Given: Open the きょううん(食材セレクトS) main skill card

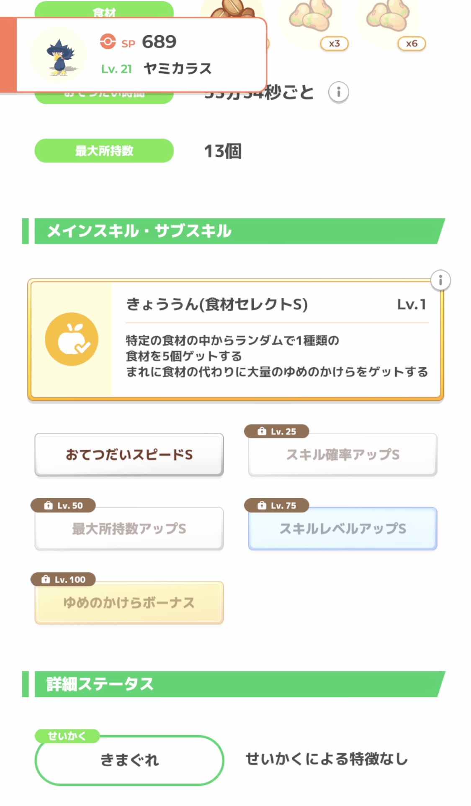Looking at the screenshot, I should (276, 339).
